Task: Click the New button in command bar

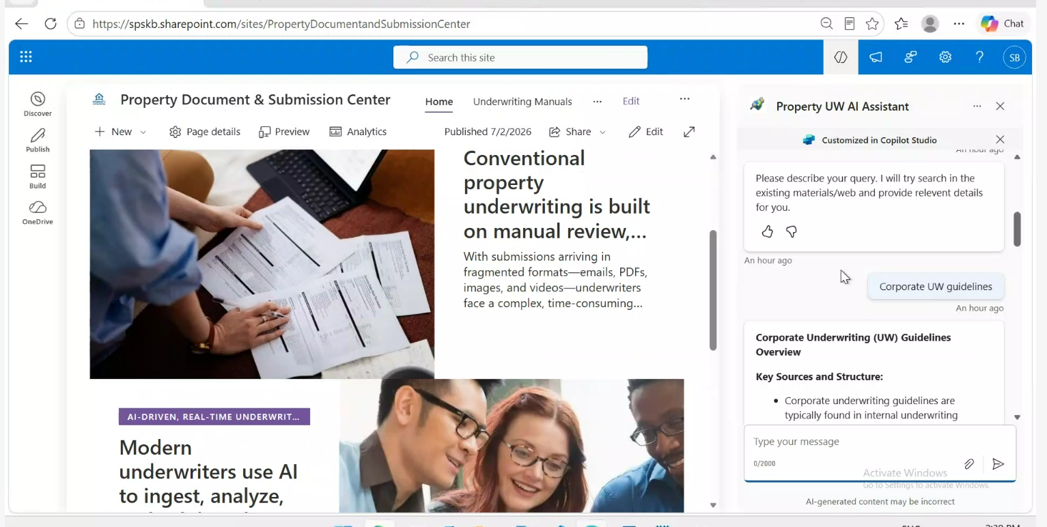Action: [113, 132]
